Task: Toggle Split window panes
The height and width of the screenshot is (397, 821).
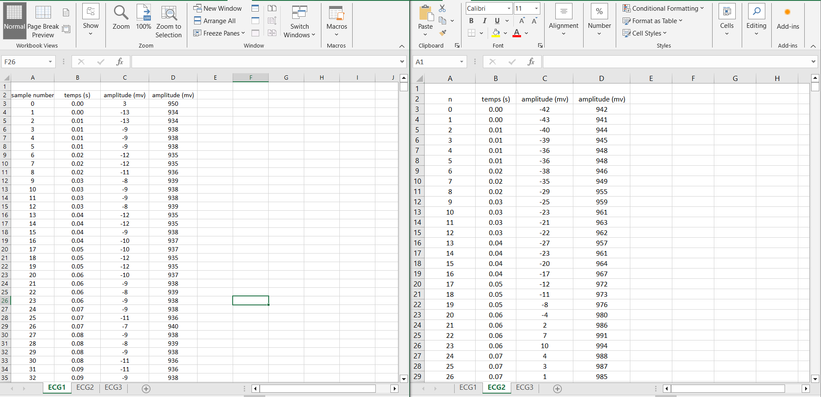Action: [x=255, y=8]
